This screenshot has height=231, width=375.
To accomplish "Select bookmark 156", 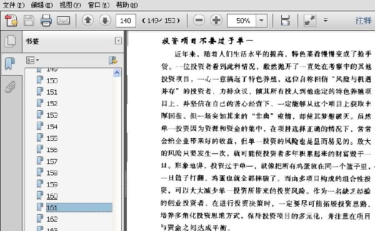I will click(x=52, y=150).
